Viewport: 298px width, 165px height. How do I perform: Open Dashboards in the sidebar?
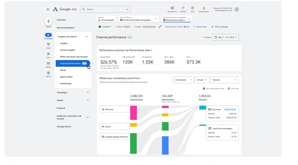point(66,84)
